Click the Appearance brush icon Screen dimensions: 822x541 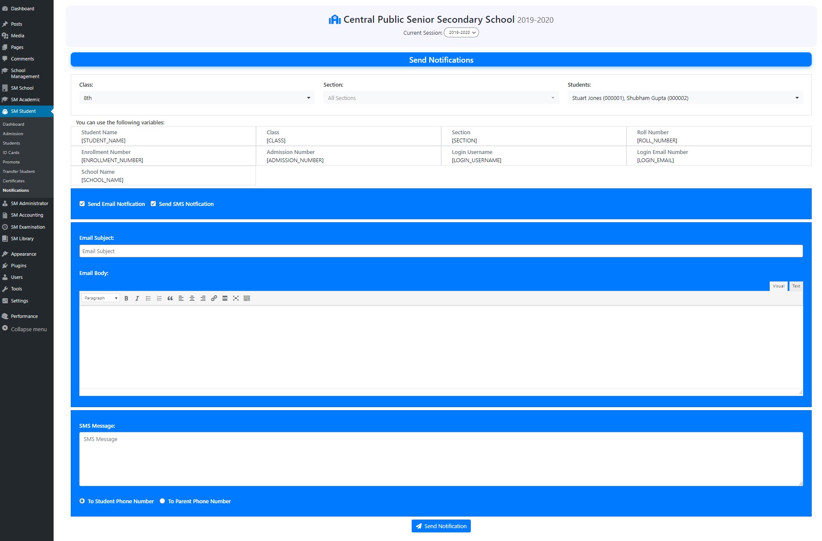5,254
